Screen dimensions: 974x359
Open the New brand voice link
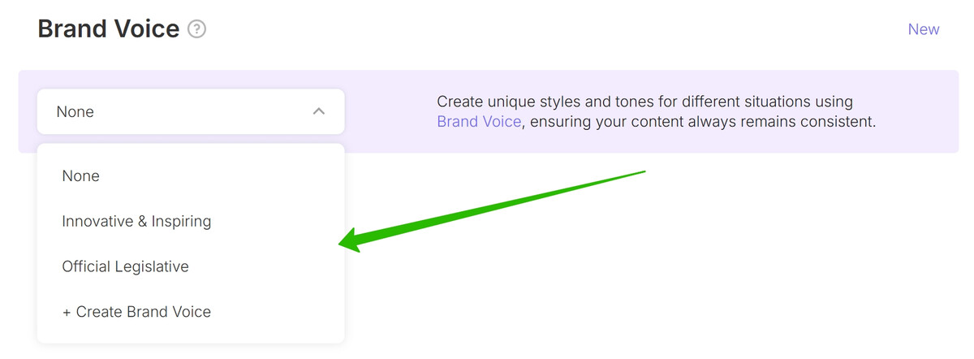click(x=924, y=29)
